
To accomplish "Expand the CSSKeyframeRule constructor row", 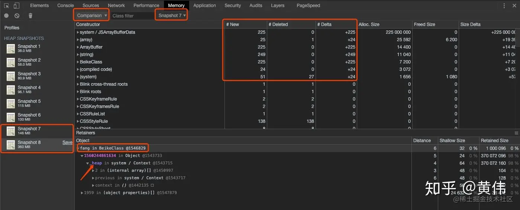I will coord(78,99).
